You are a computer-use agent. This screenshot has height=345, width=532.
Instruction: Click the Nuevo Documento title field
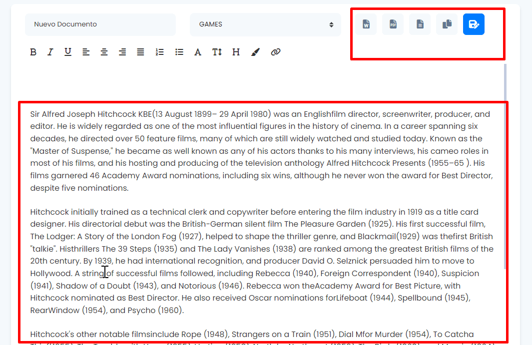click(100, 24)
